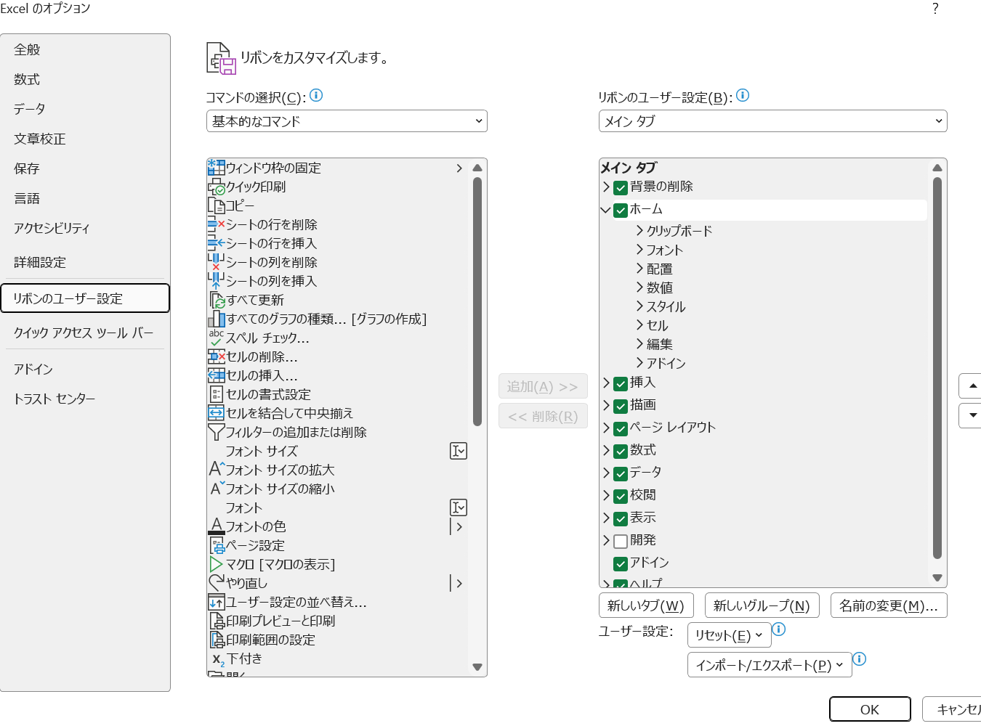Collapse the ホーム tree node
The width and height of the screenshot is (981, 726).
pyautogui.click(x=605, y=210)
